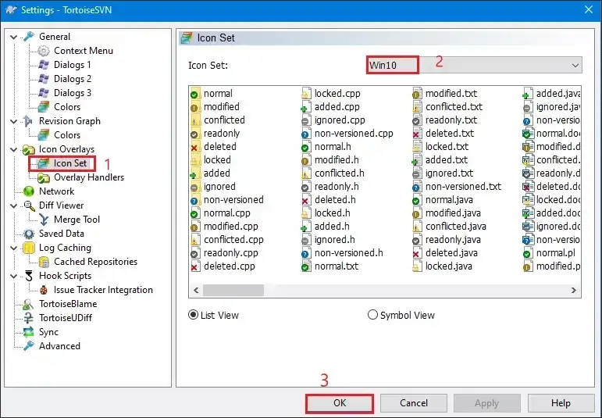Open Colors under Revision Graph
The width and height of the screenshot is (602, 418).
tap(67, 135)
